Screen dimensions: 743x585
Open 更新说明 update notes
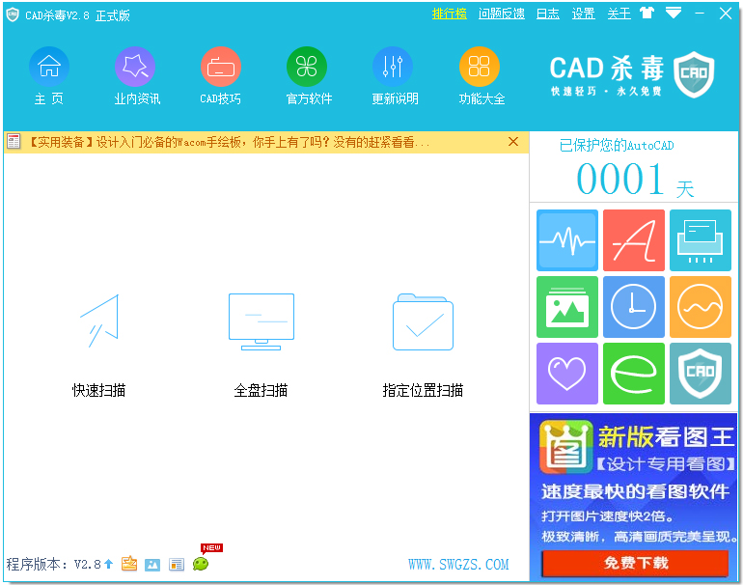point(393,68)
